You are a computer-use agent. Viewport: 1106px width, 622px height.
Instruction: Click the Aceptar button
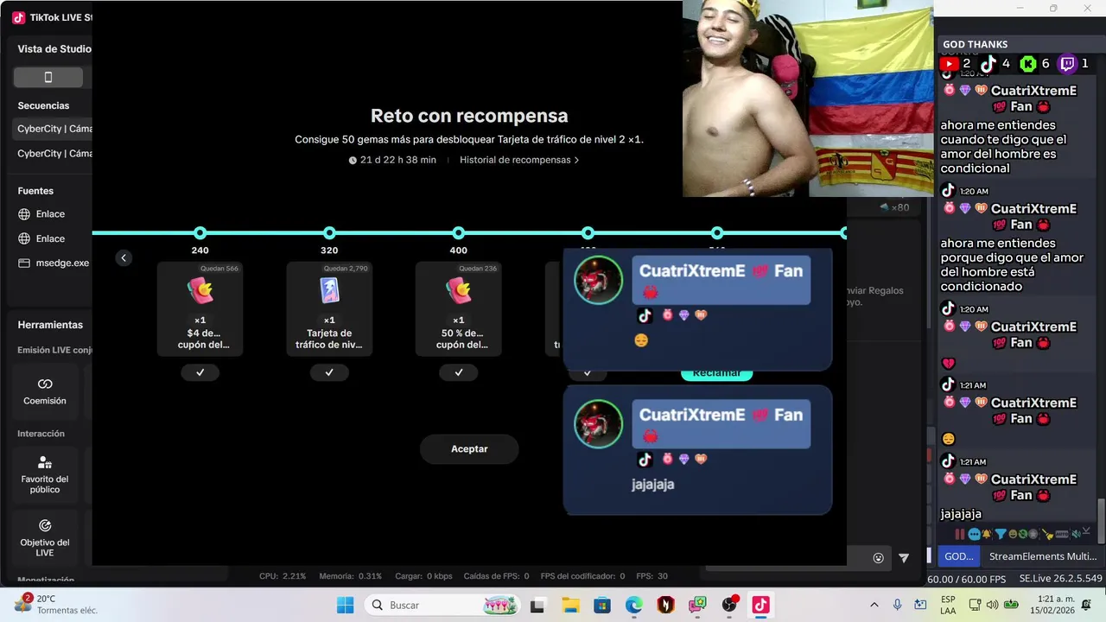[x=469, y=449]
